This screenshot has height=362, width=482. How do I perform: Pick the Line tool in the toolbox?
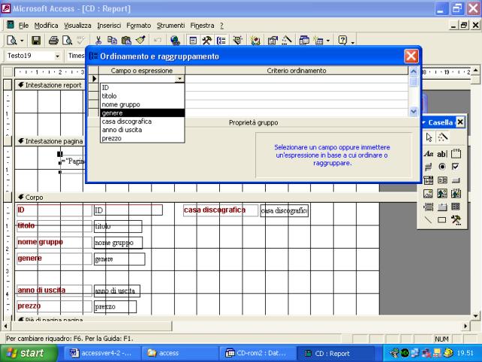pos(429,220)
